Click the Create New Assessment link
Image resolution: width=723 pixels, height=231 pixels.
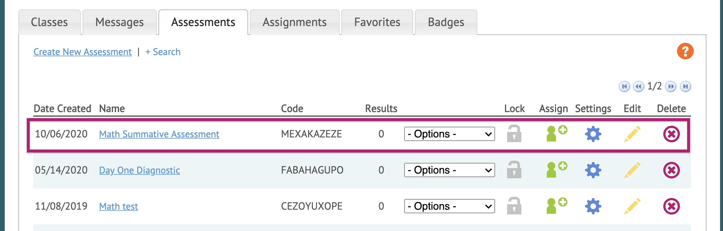point(83,52)
